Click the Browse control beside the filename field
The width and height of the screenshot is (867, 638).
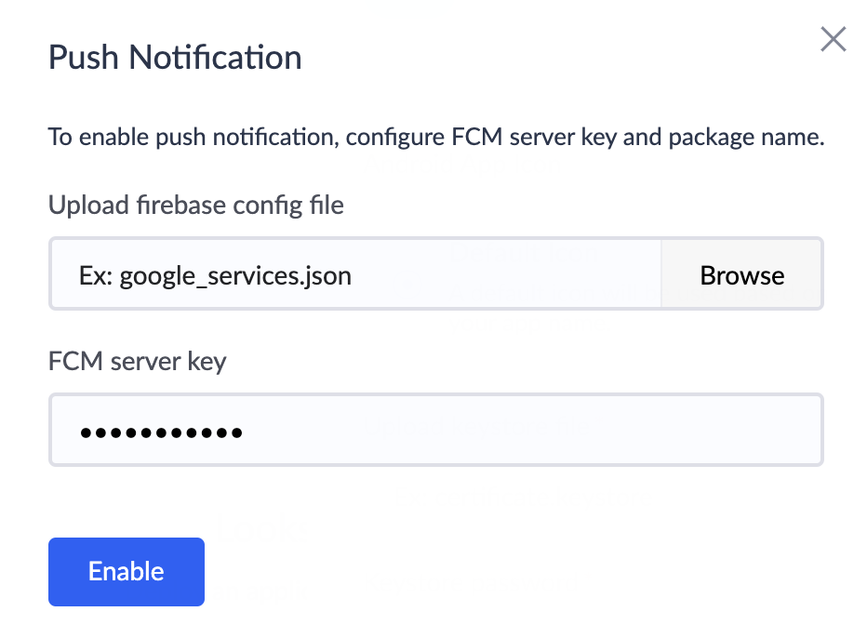[x=741, y=274]
